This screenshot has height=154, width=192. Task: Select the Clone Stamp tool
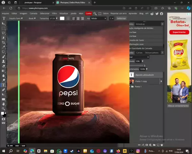point(4,61)
